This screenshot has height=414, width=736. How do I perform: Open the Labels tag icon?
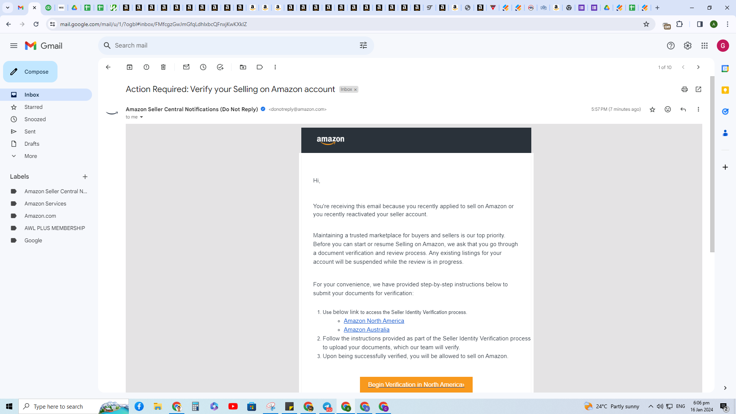coord(260,67)
